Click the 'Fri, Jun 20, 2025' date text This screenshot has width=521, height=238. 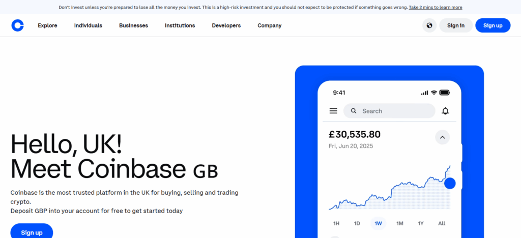tap(351, 146)
